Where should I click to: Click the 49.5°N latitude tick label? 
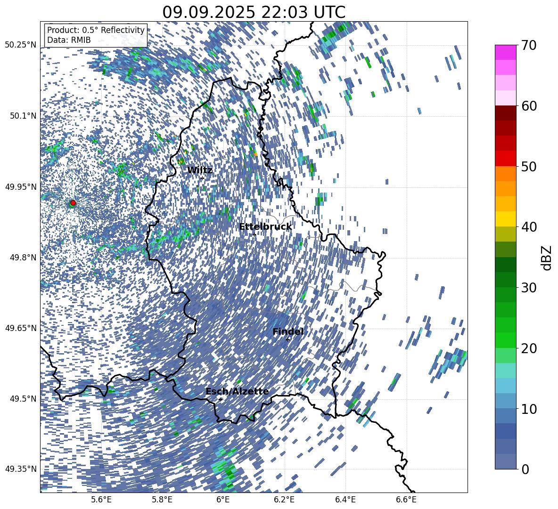(23, 398)
